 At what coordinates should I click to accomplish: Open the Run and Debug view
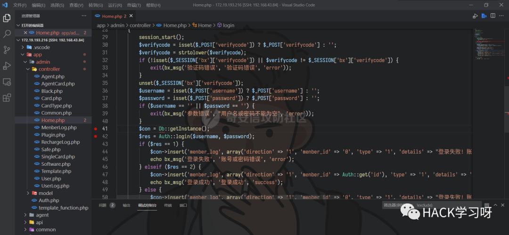[7, 66]
